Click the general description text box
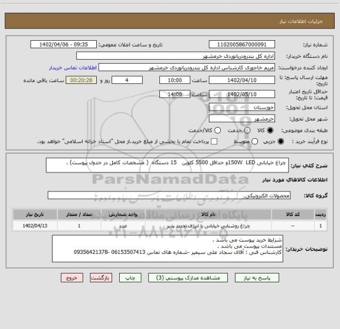 pos(167,165)
